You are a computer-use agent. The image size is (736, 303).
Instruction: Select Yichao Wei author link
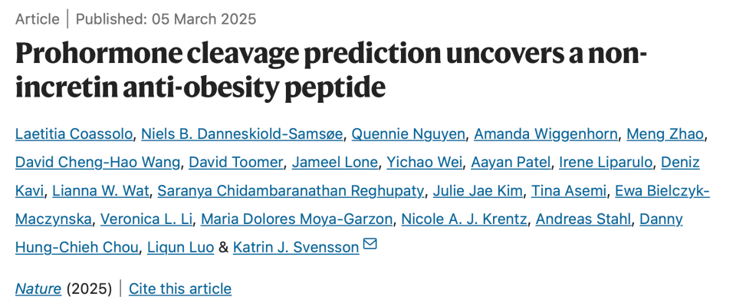point(424,163)
